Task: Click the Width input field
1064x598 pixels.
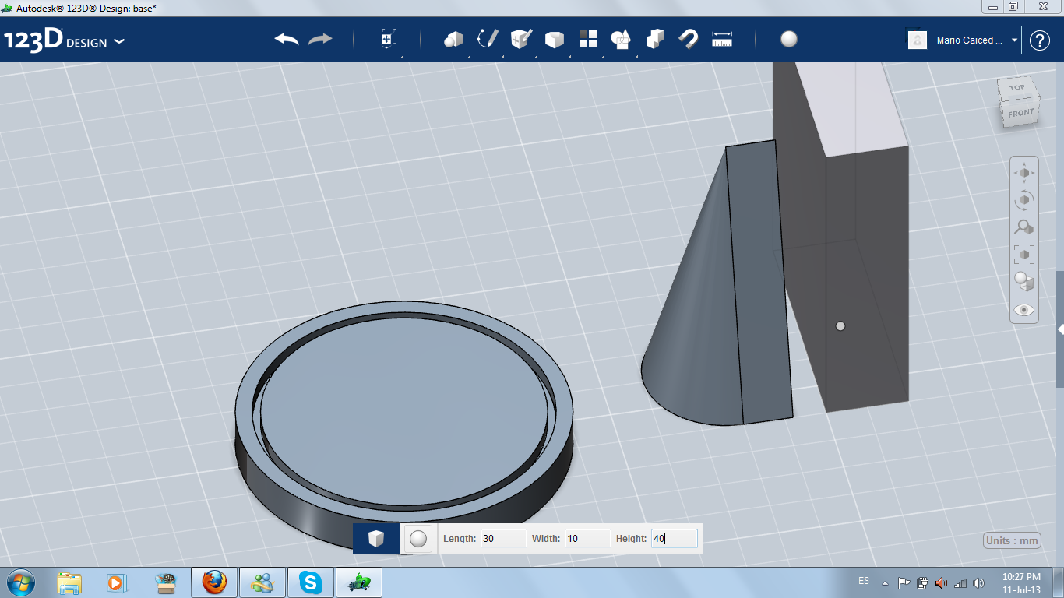Action: click(587, 538)
